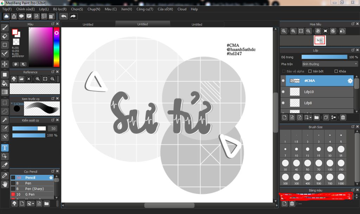Click the Undo arrow in toolbar
Image resolution: width=360 pixels, height=214 pixels.
64,16
